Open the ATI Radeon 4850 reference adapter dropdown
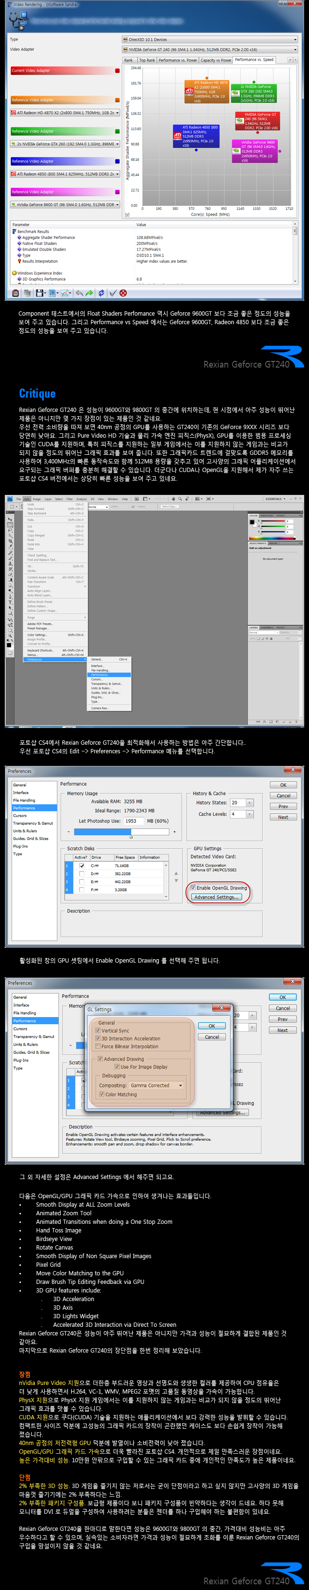Image resolution: width=309 pixels, height=1590 pixels. tap(65, 174)
